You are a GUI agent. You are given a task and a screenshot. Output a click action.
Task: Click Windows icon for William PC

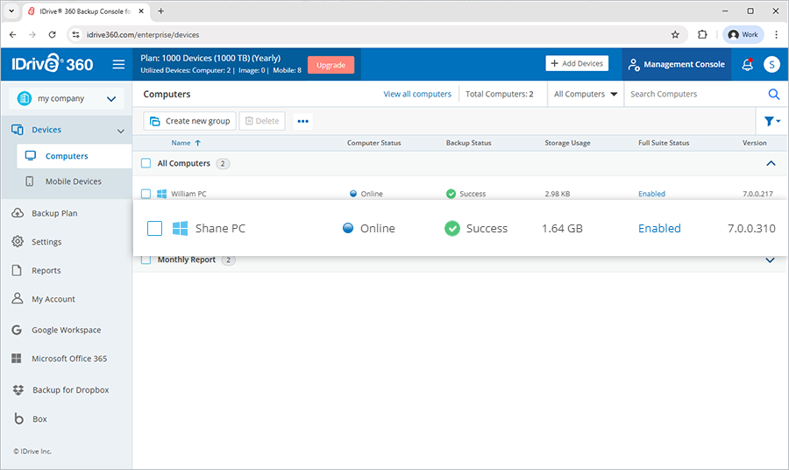161,194
